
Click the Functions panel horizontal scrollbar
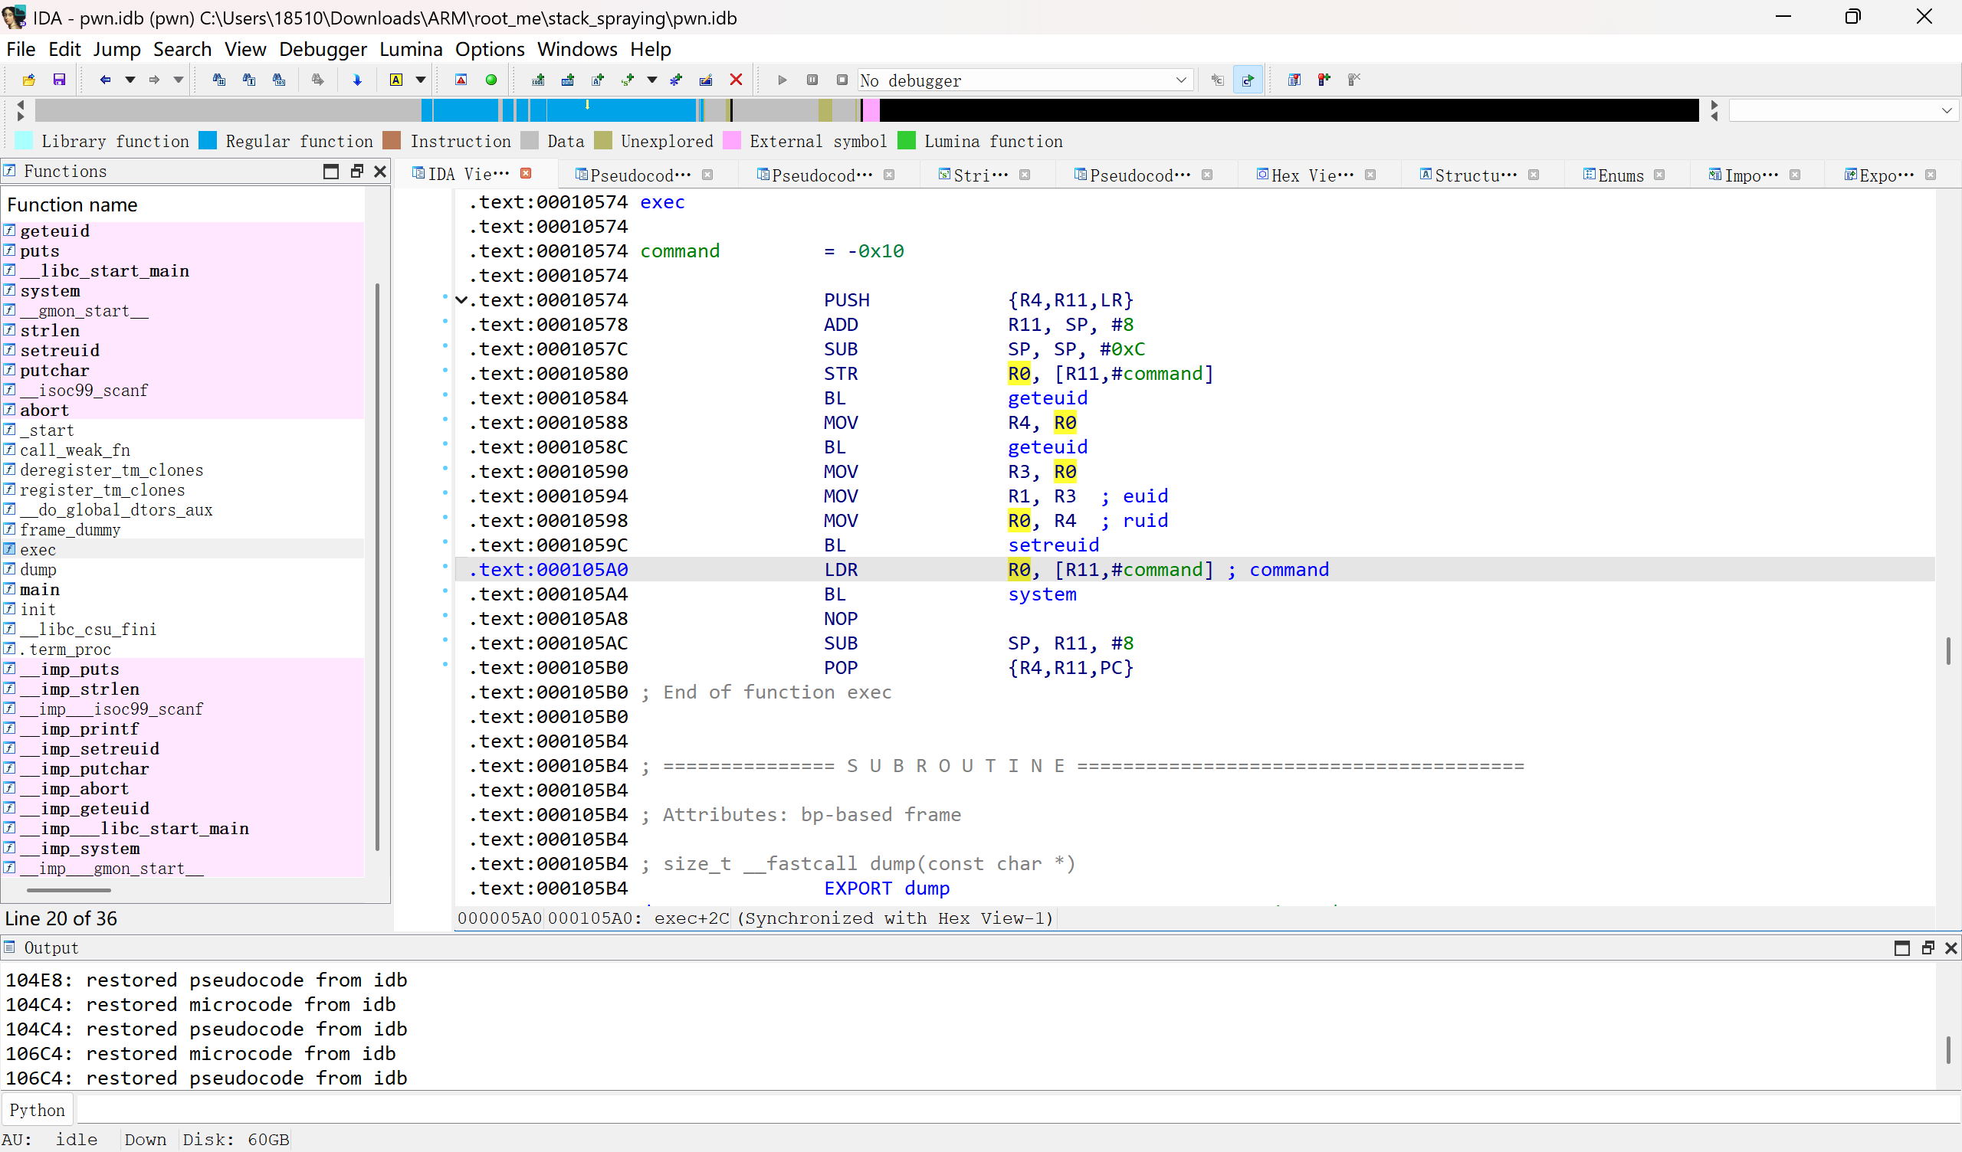point(68,890)
